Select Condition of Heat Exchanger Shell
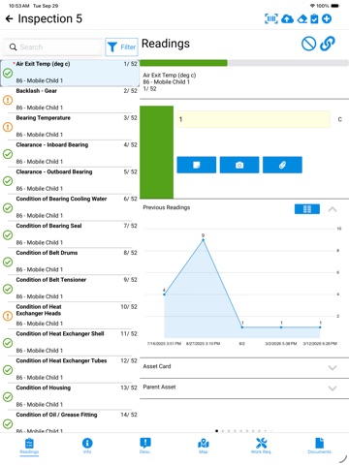Viewport: 349px width, 465px height. (x=70, y=342)
